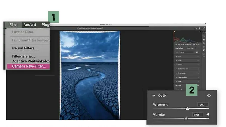
Task: Open more options ellipsis in right toolbar
Action: coord(204,57)
